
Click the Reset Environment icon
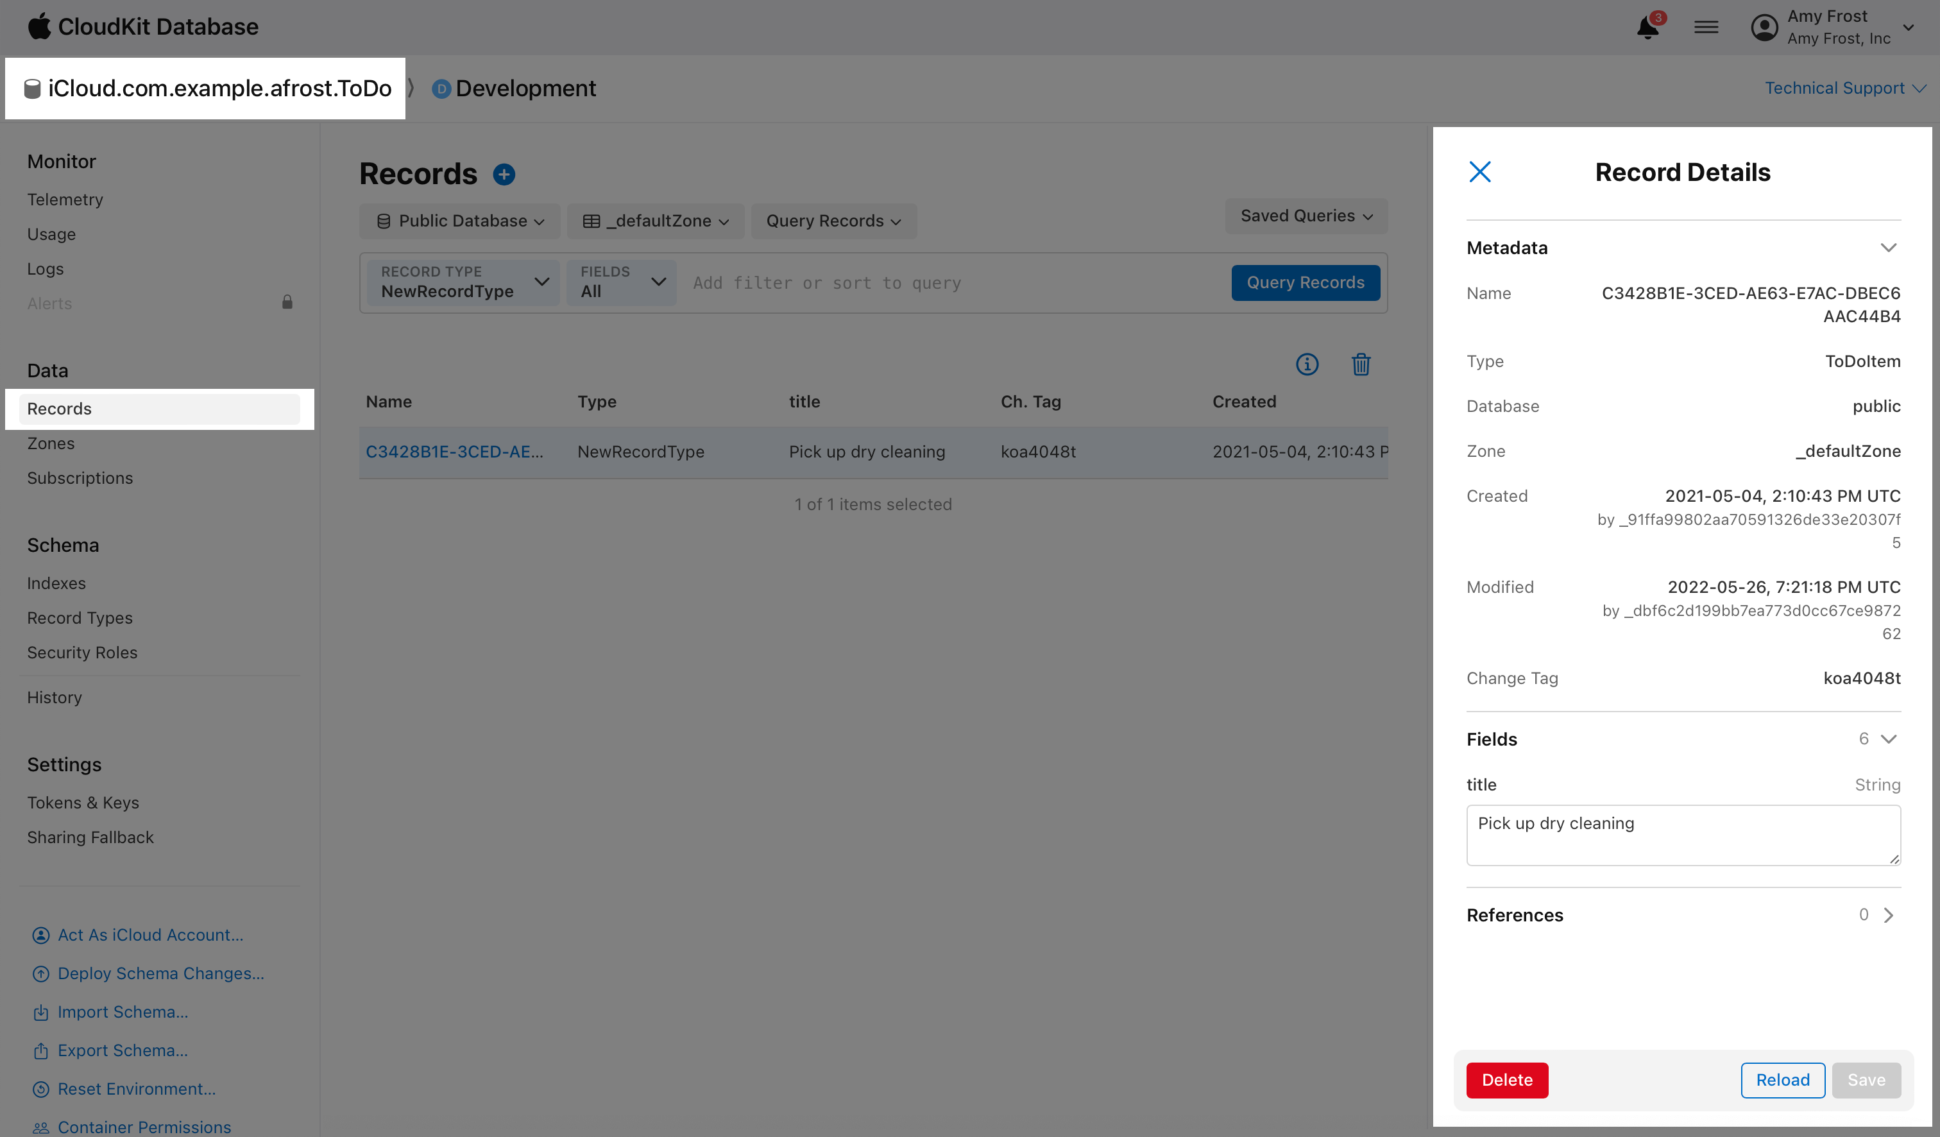(x=40, y=1090)
